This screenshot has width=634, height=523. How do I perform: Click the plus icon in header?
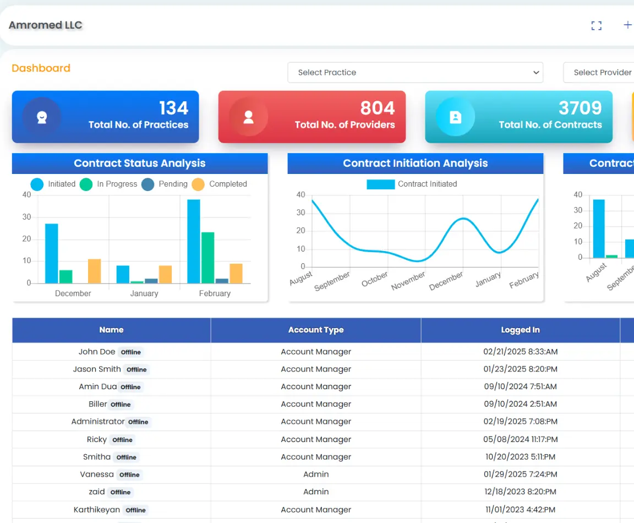point(627,25)
